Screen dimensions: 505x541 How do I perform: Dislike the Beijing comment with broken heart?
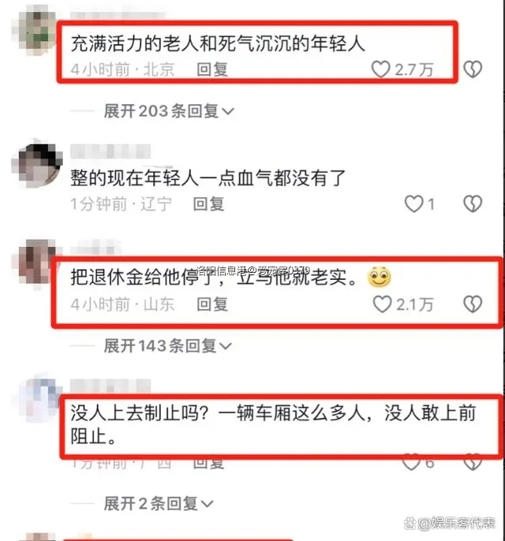(473, 69)
